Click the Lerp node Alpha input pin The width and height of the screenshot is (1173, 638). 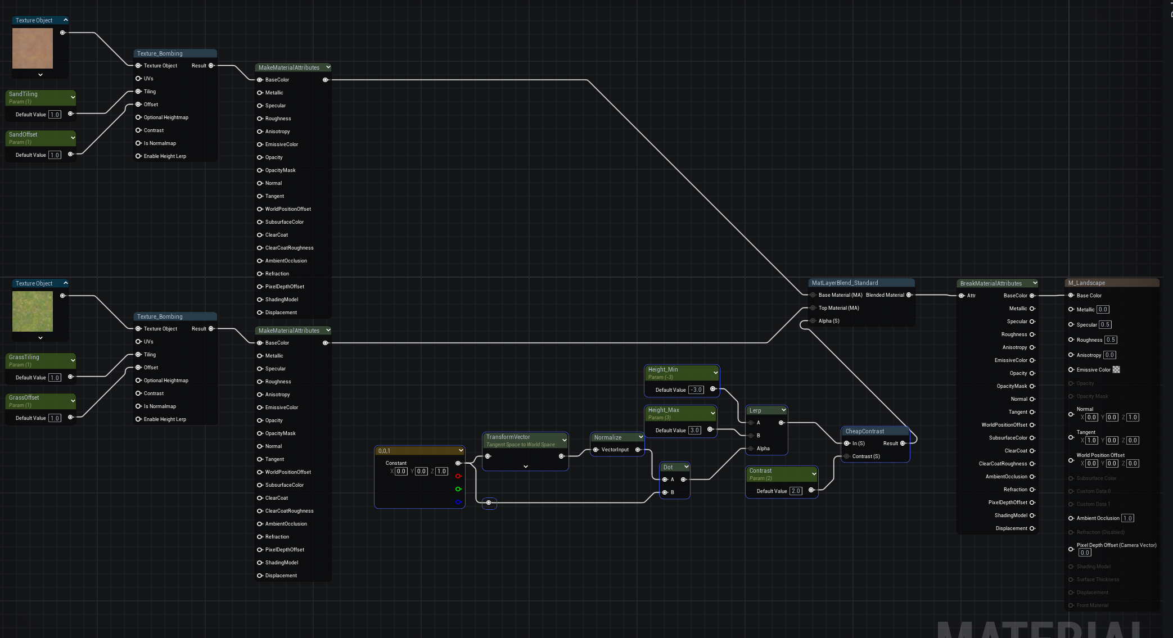(x=751, y=449)
